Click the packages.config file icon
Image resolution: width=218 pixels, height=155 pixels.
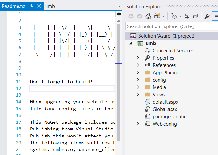point(148,117)
